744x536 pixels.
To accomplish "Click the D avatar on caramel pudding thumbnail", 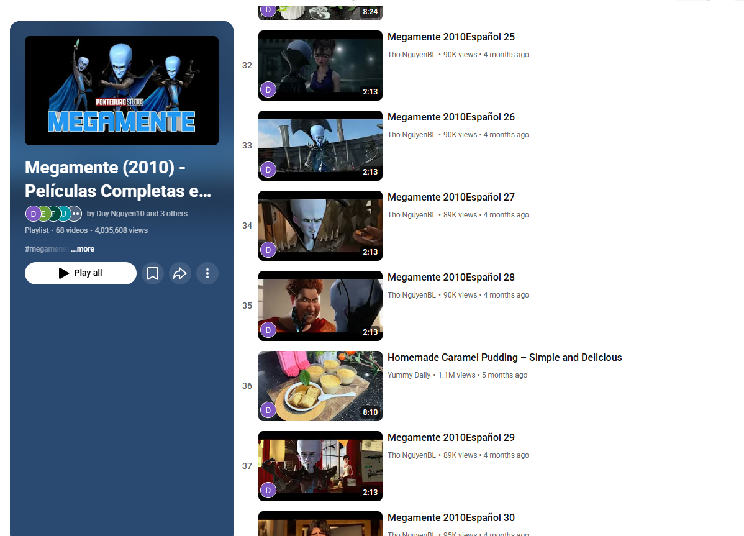I will coord(268,410).
